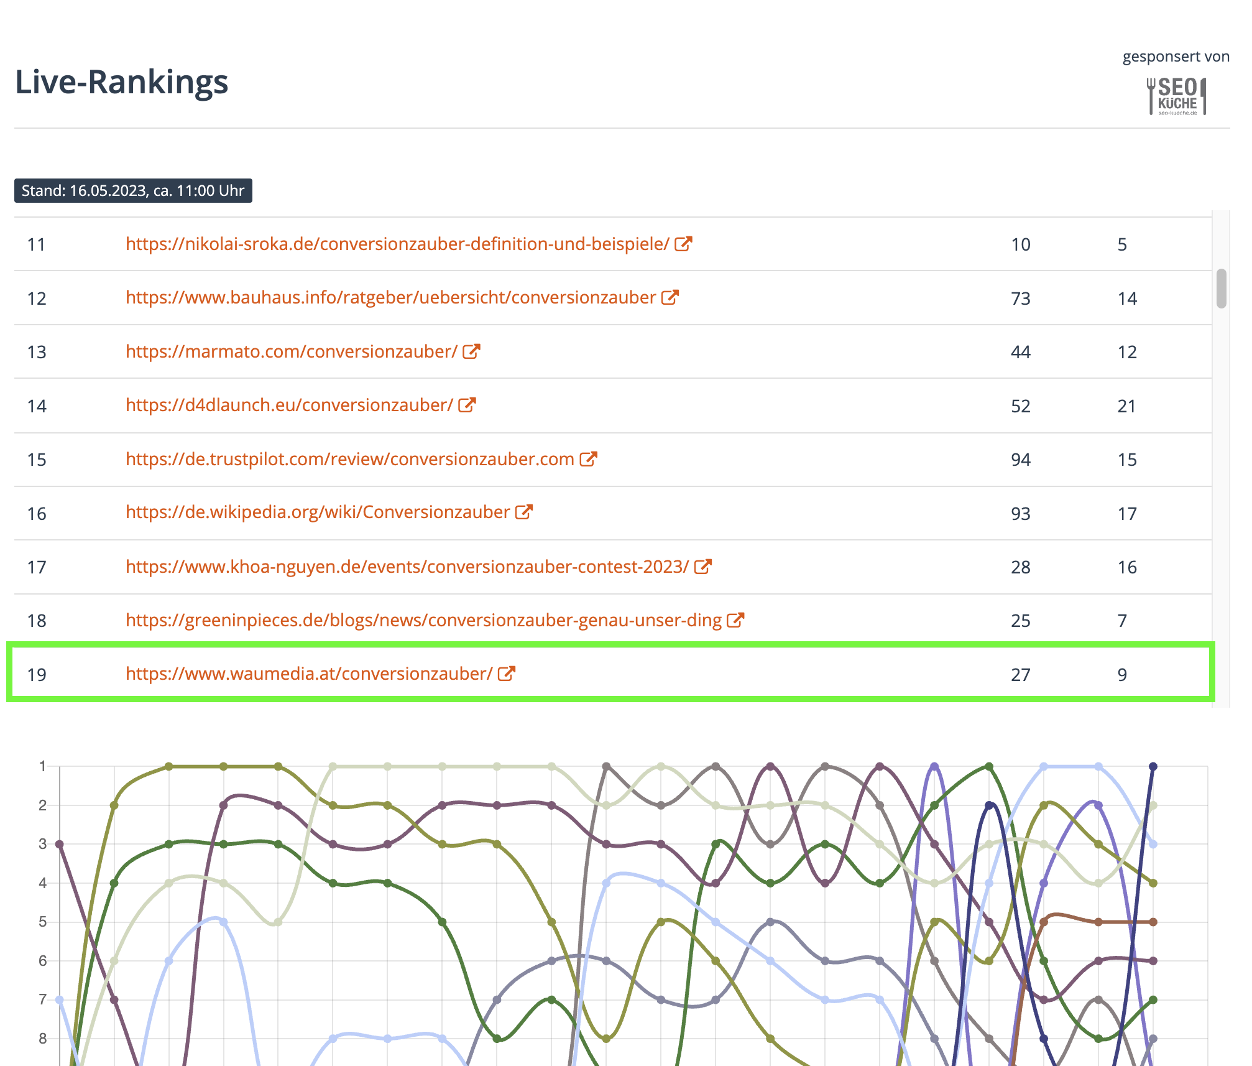This screenshot has height=1066, width=1252.
Task: Open the marmato.com conversionzauber link
Action: click(292, 351)
